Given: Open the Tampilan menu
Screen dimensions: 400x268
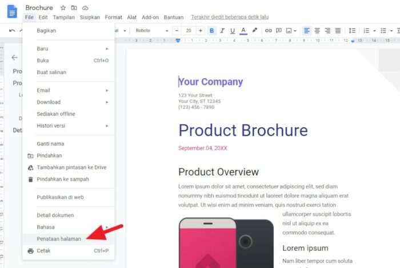Looking at the screenshot, I should tap(64, 17).
